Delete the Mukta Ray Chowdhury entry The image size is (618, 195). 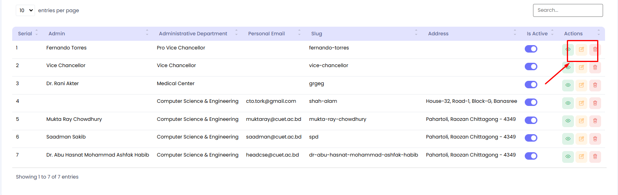click(595, 121)
